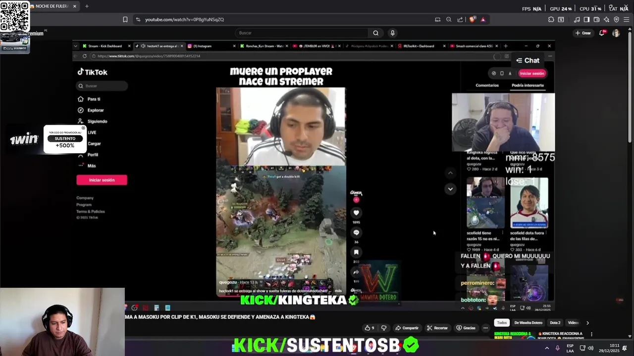
Task: Expand filter chips with right arrow
Action: (x=587, y=323)
